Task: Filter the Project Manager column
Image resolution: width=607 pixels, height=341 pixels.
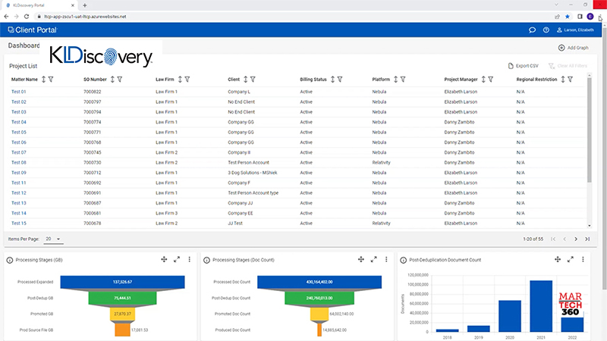Action: click(490, 80)
